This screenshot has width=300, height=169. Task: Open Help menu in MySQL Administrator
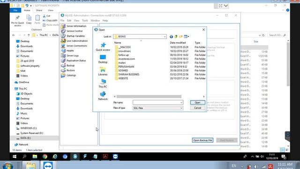(105, 21)
